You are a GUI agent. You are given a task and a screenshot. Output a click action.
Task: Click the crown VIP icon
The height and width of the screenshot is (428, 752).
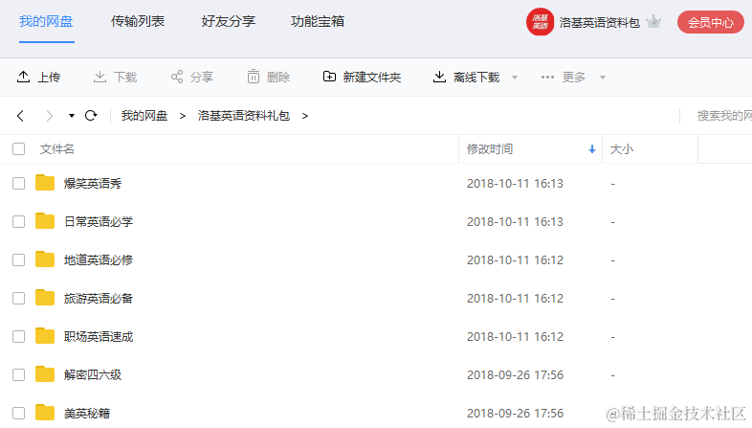[653, 22]
